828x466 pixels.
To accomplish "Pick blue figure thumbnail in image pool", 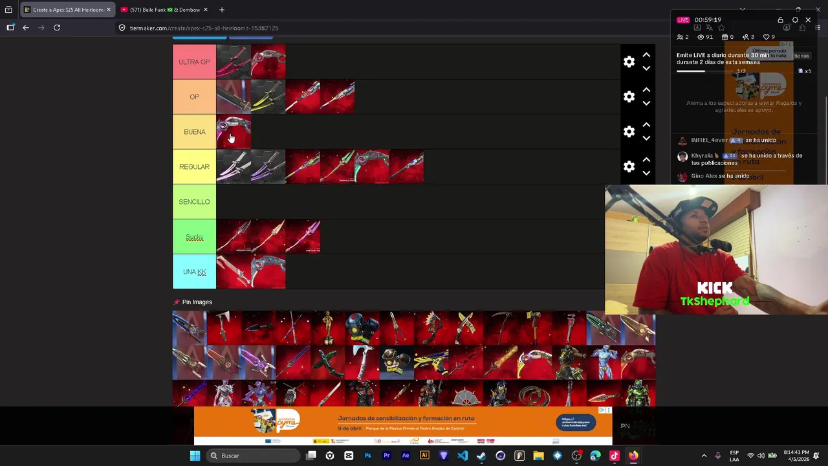I will pos(604,363).
